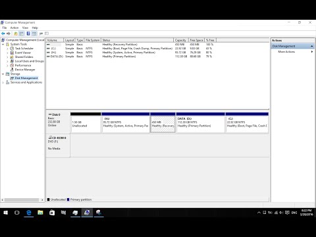The width and height of the screenshot is (316, 237).
Task: Select the Event Viewer icon
Action: click(x=12, y=53)
